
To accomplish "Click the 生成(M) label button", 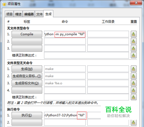I will tap(27, 69).
